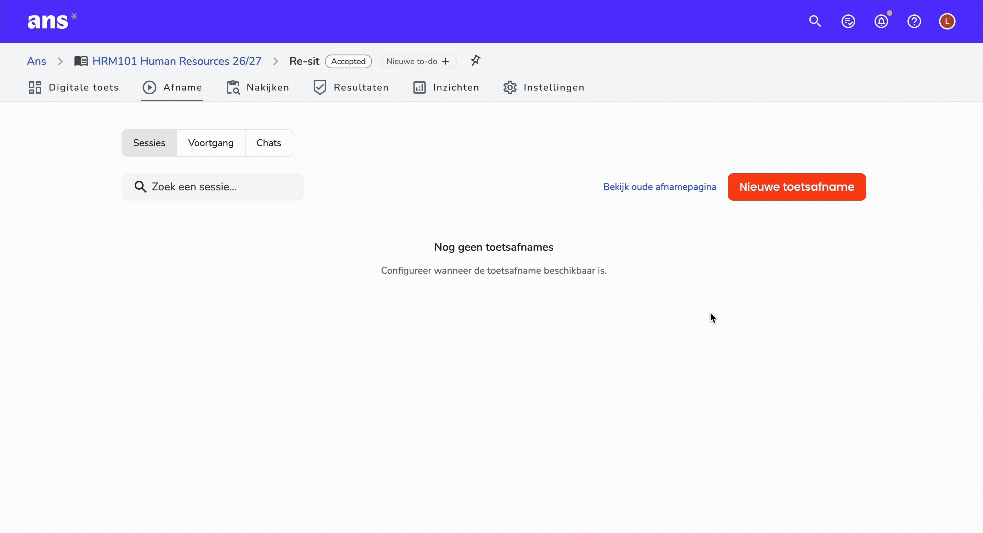Add a Nieuwe to-do

418,61
